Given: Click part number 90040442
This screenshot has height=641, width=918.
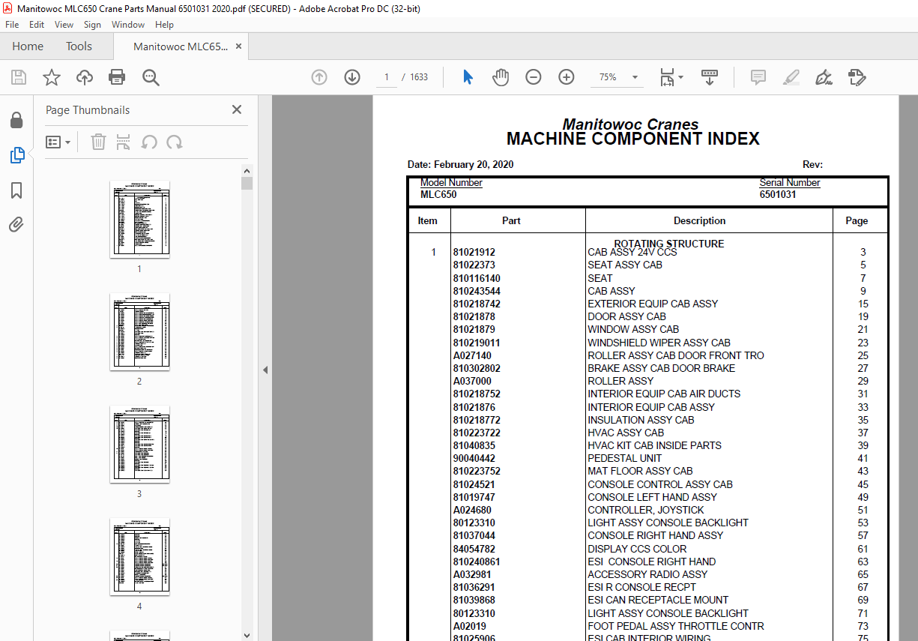Looking at the screenshot, I should (474, 458).
